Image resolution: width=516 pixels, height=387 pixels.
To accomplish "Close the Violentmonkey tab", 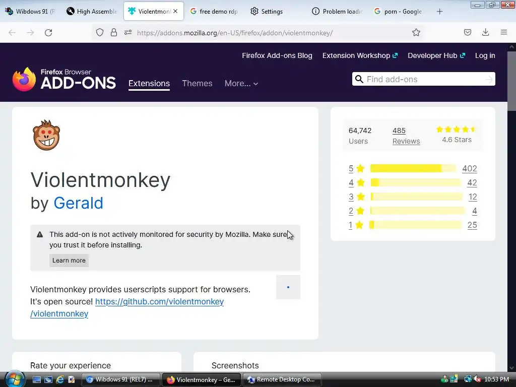I will point(175,11).
